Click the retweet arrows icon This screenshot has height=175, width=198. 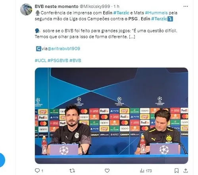72,171
